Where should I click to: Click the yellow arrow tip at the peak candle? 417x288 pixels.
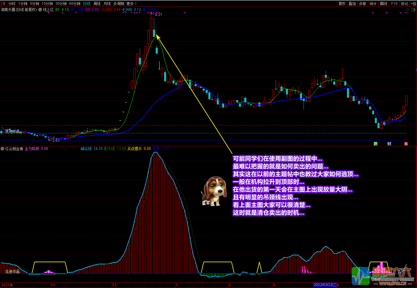157,35
